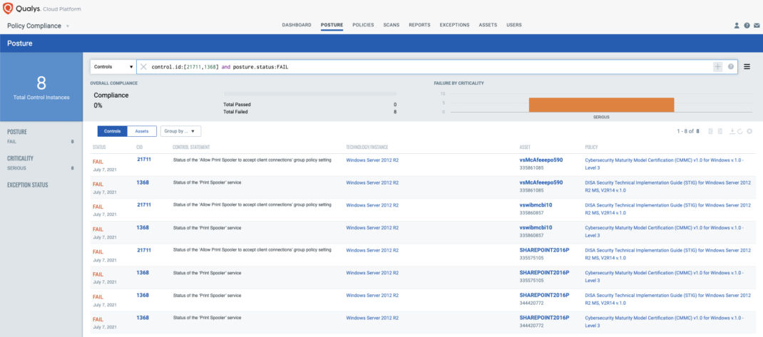Click the 8 Total Control Instances tile

[41, 87]
